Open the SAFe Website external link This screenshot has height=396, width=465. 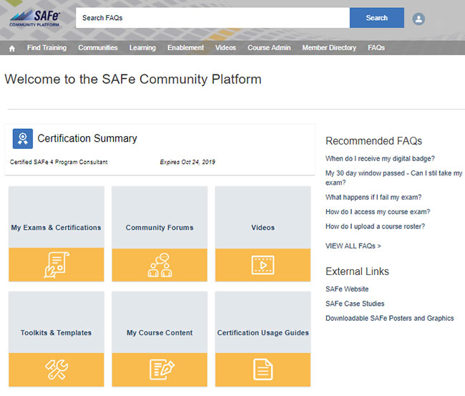(347, 289)
